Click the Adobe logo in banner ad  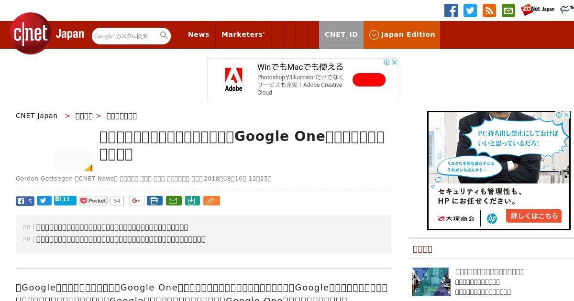click(x=234, y=79)
